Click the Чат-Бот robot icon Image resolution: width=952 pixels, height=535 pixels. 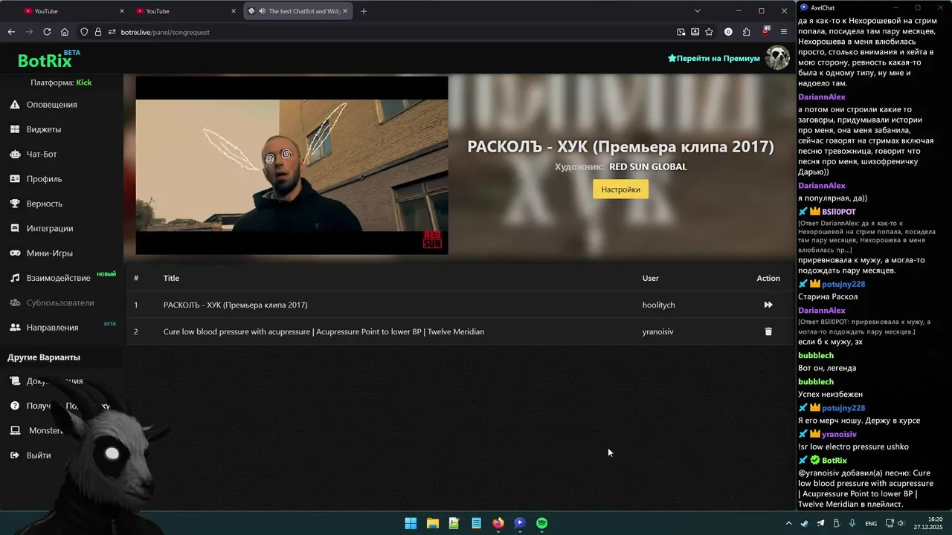14,154
